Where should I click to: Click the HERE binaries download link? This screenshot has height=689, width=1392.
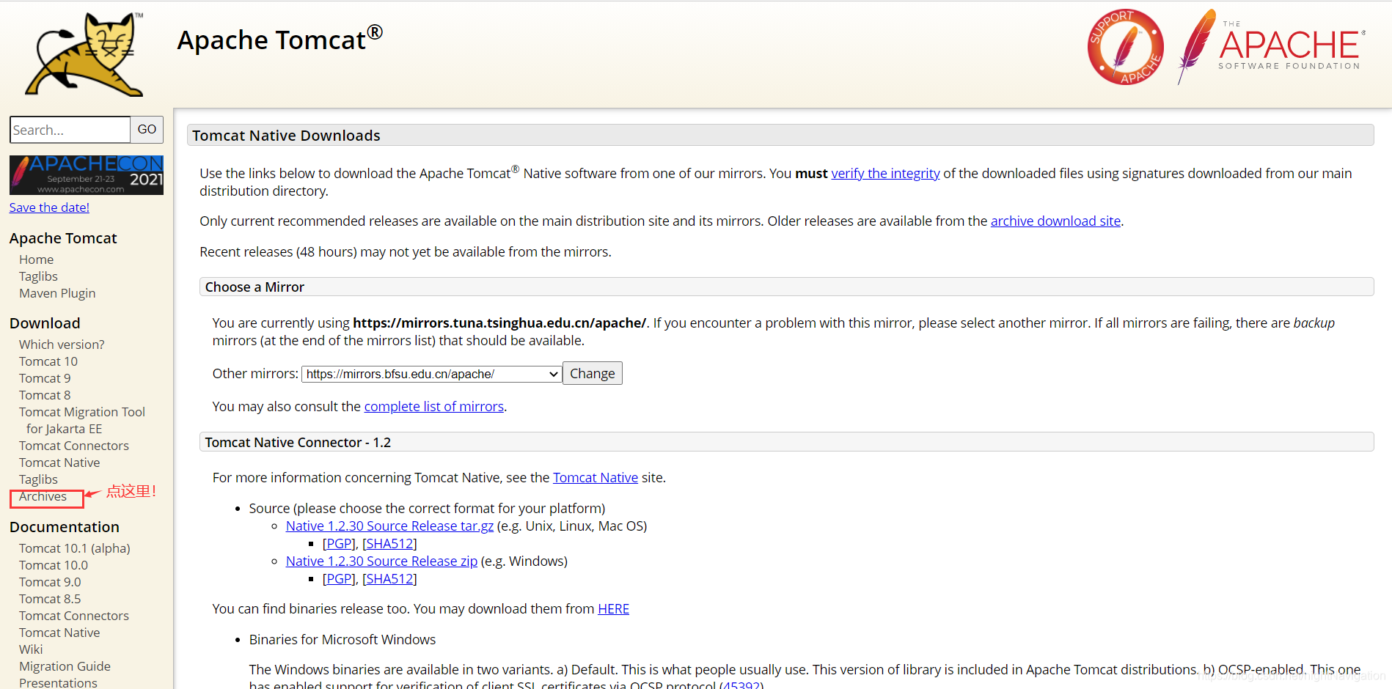[613, 609]
